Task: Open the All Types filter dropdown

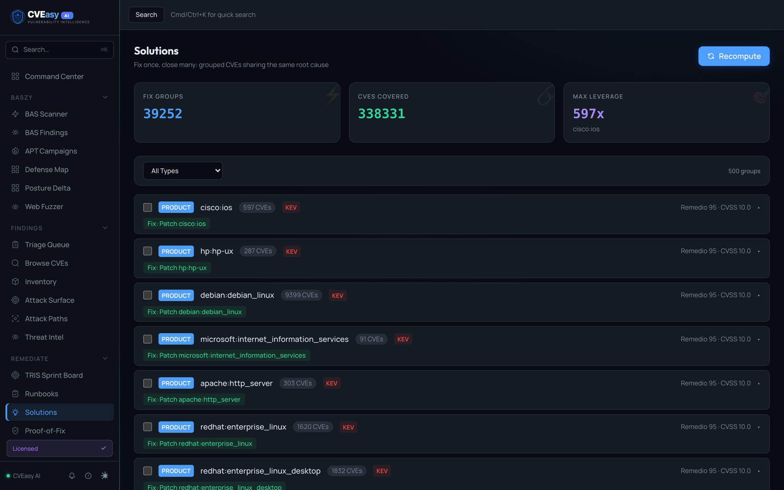Action: coord(183,171)
